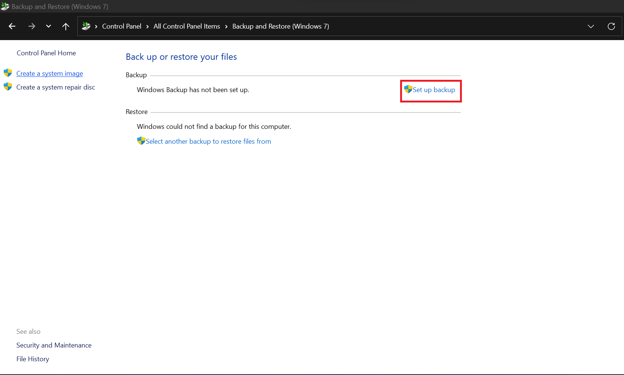Go up one level with Up arrow
The width and height of the screenshot is (624, 375).
66,26
